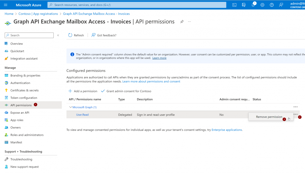Open the Microsoft Graph row ellipsis menu
Screen dimensions: 305x173
[295, 107]
